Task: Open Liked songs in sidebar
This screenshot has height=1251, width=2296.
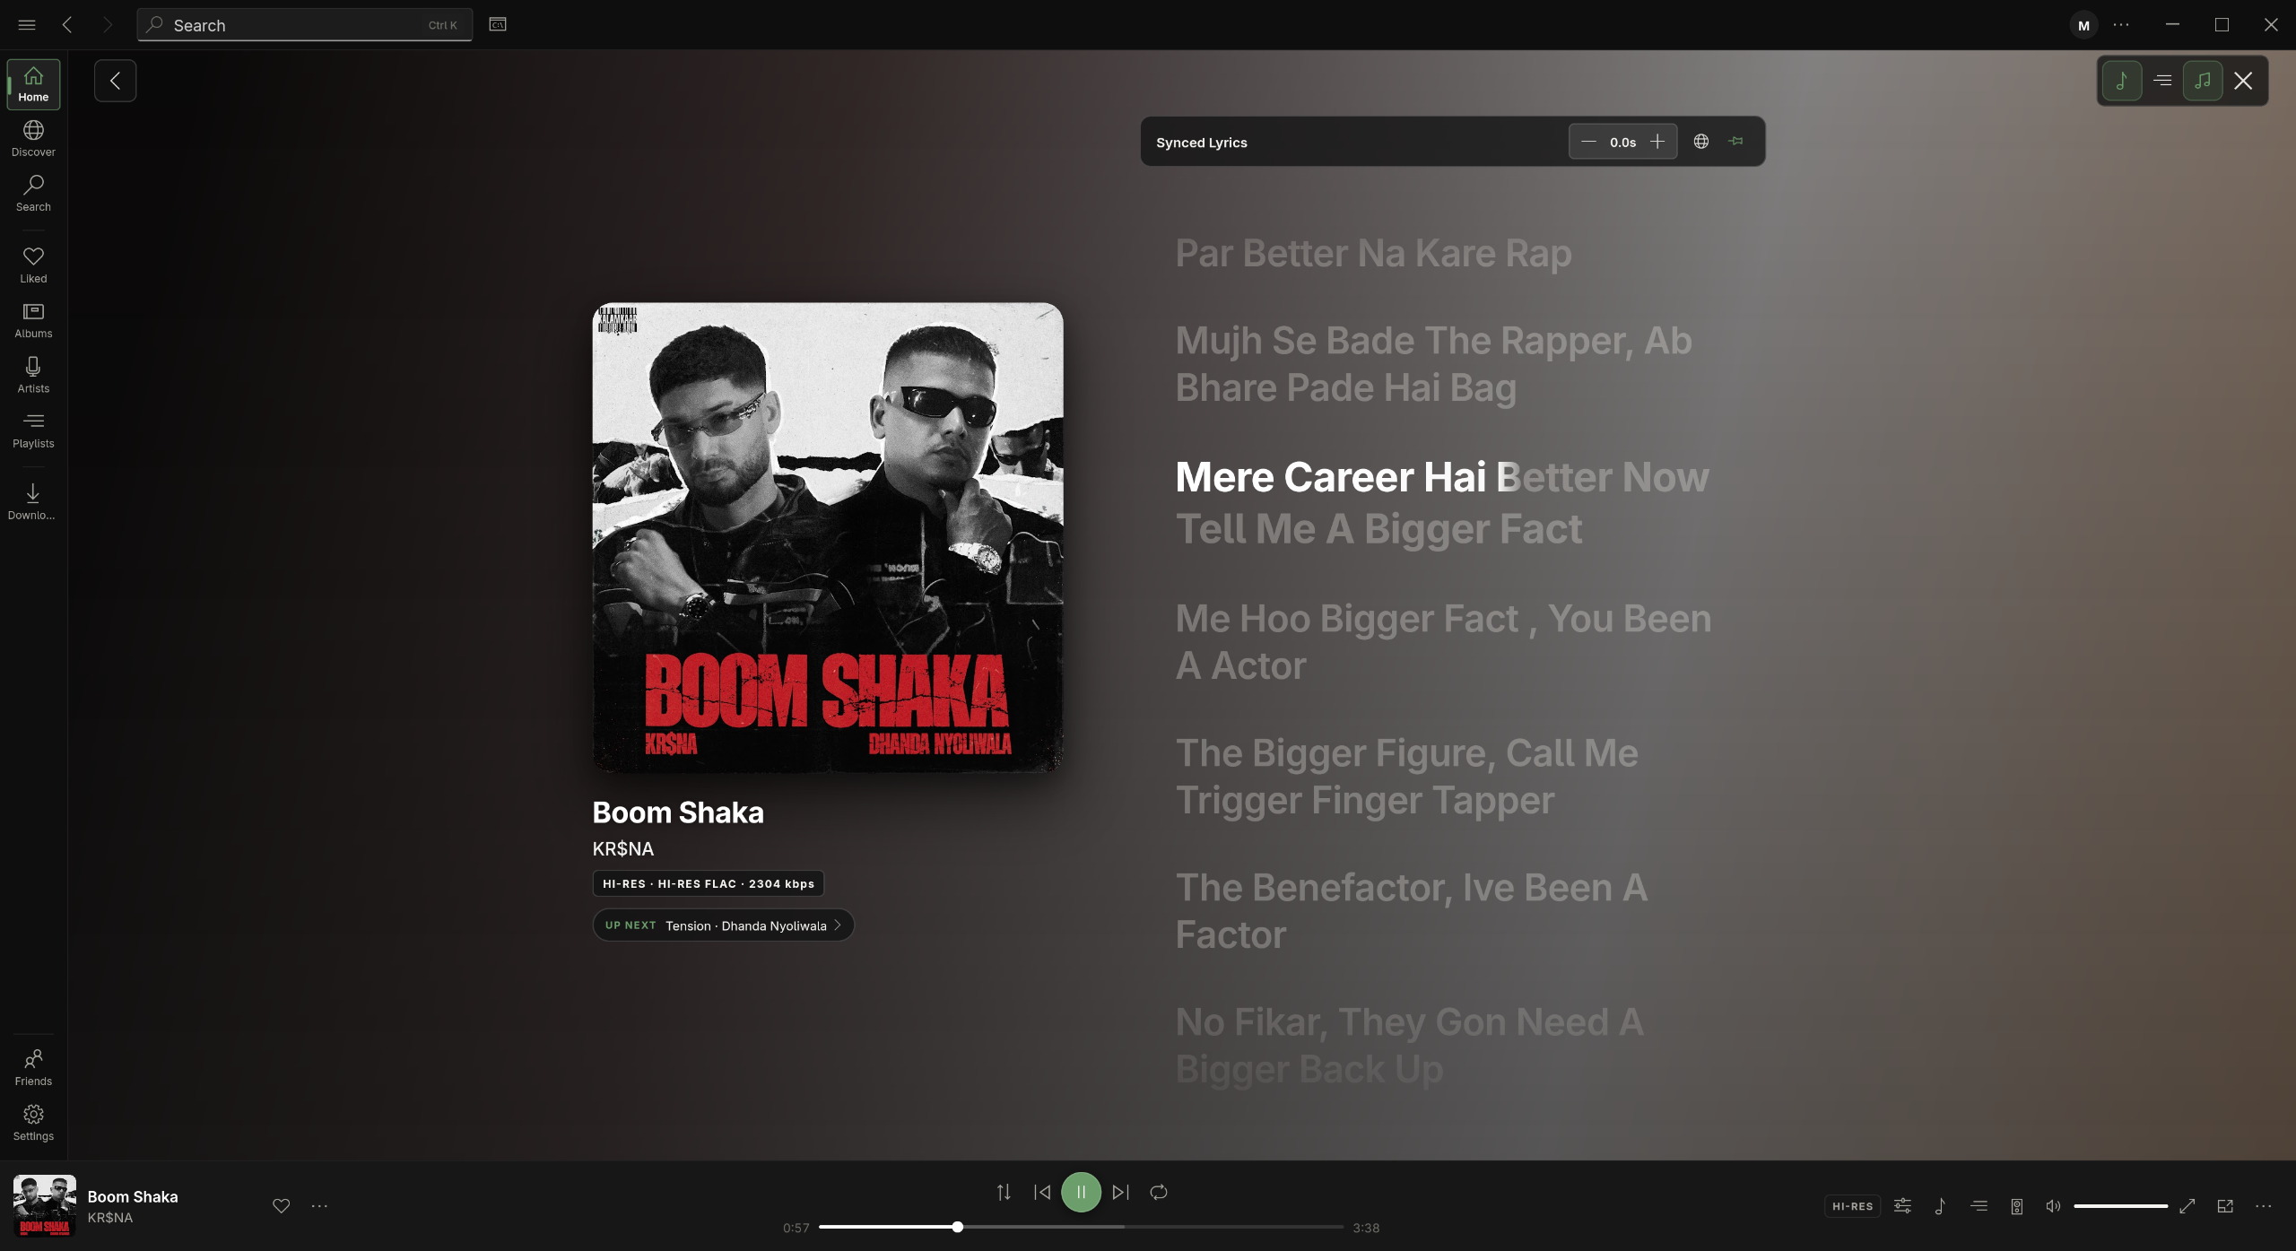Action: pyautogui.click(x=33, y=265)
